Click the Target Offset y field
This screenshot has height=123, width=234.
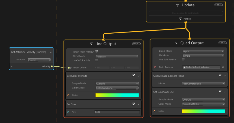click(118, 68)
